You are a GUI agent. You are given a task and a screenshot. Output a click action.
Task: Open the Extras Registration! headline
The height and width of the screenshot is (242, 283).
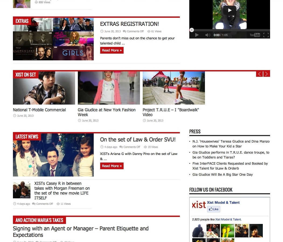130,24
